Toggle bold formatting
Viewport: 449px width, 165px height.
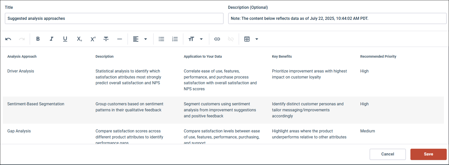click(38, 39)
